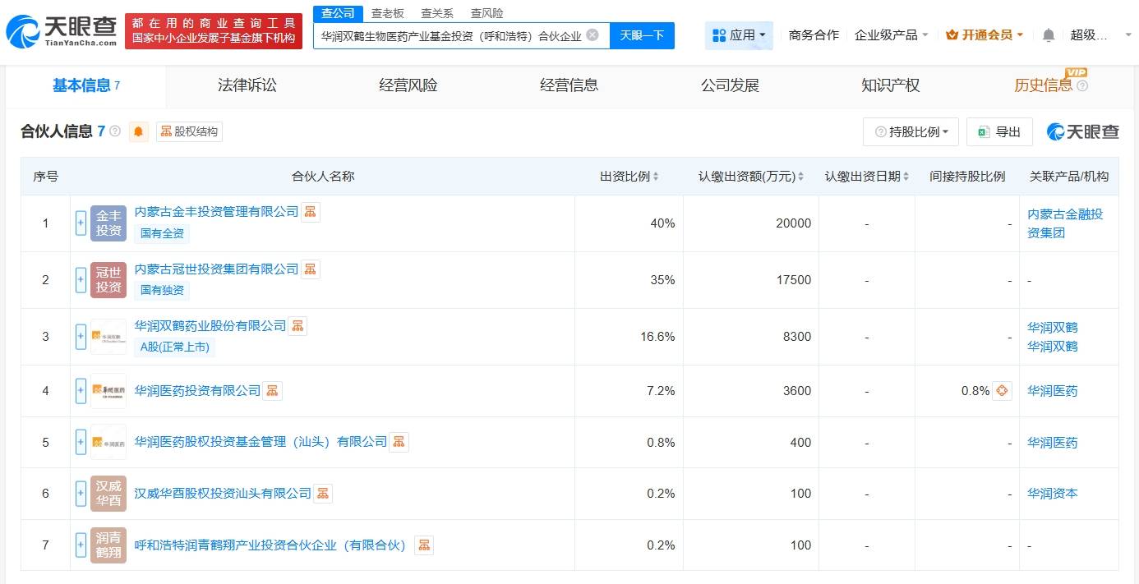Switch to the 知识产权 tab
Image resolution: width=1139 pixels, height=584 pixels.
[890, 85]
